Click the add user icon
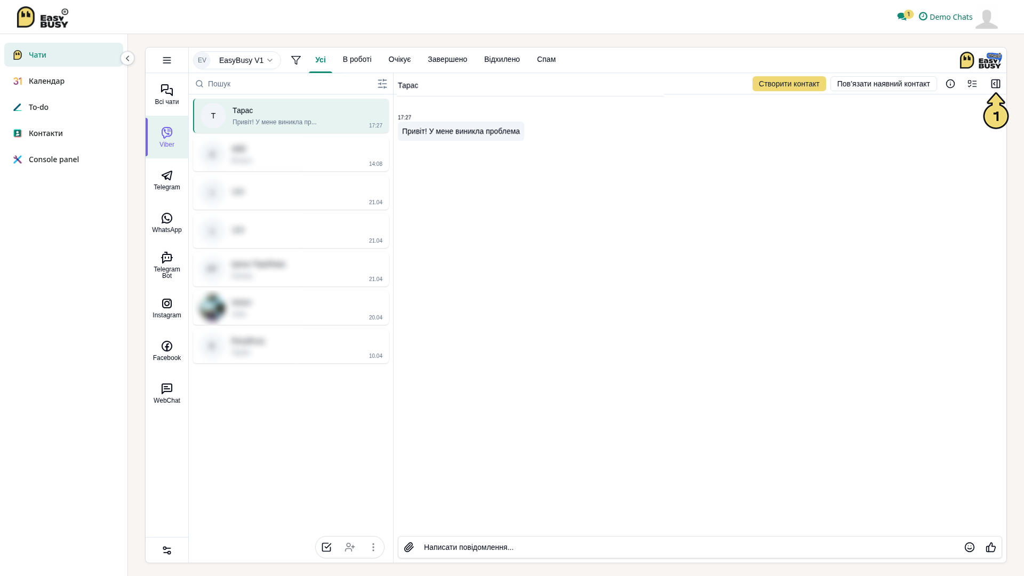The image size is (1024, 576). point(350,547)
